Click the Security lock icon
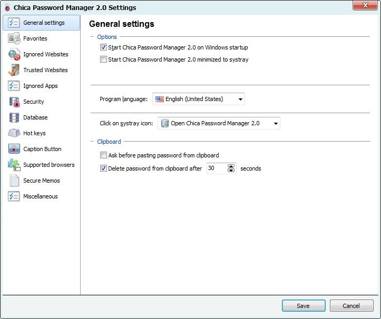The height and width of the screenshot is (319, 381). click(x=14, y=102)
